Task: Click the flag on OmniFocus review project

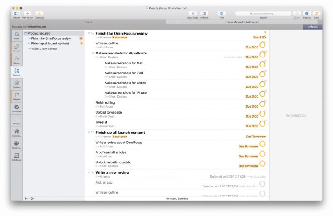Action: coord(265,32)
